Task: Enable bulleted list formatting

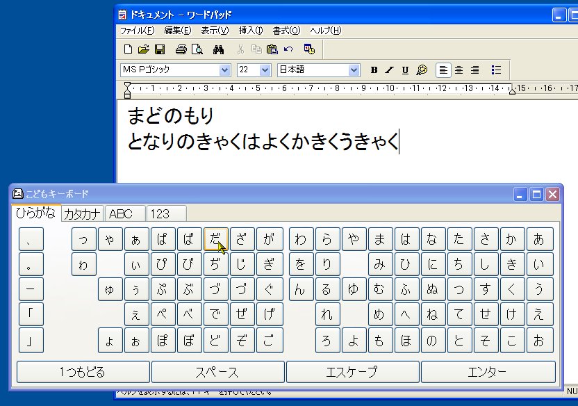Action: 496,70
